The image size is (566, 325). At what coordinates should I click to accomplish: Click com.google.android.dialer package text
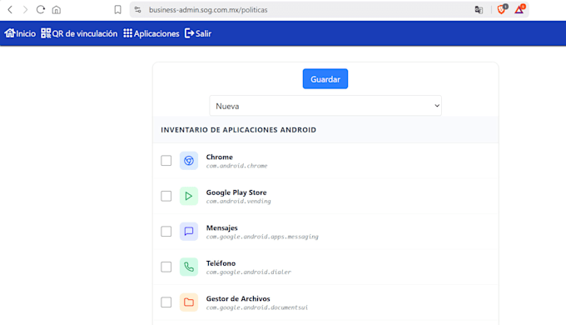point(249,272)
